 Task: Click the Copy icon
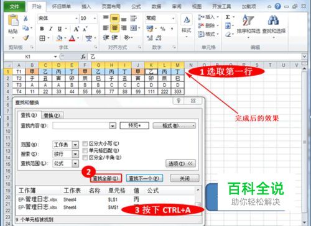[x=26, y=28]
